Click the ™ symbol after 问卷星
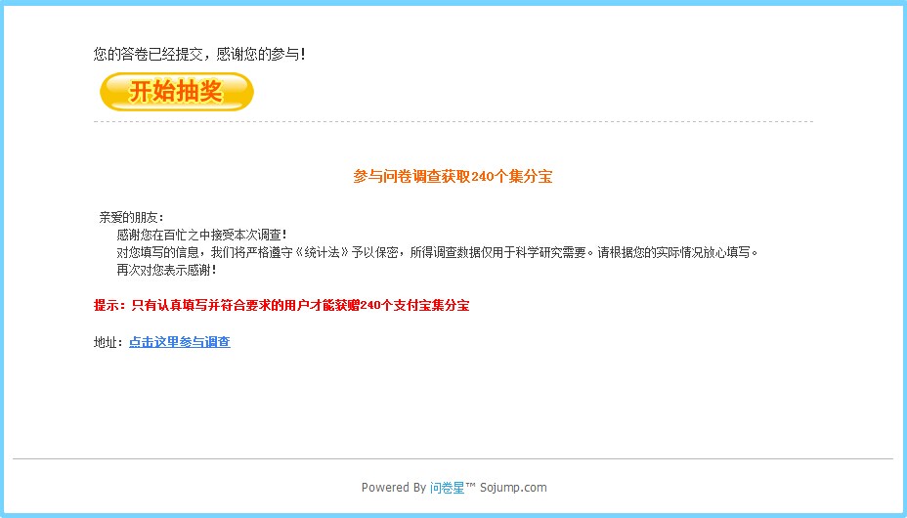Viewport: 907px width, 518px height. pyautogui.click(x=471, y=486)
